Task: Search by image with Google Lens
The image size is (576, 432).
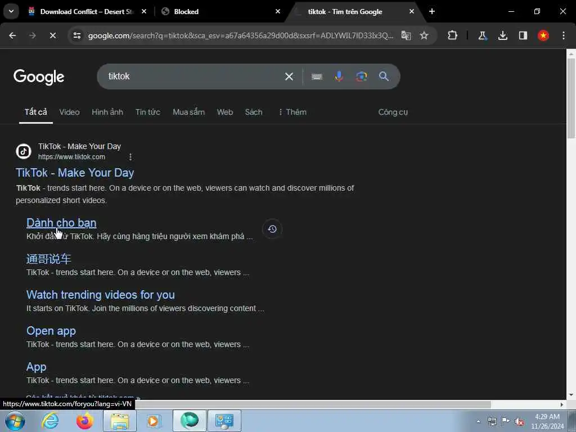Action: pos(362,76)
